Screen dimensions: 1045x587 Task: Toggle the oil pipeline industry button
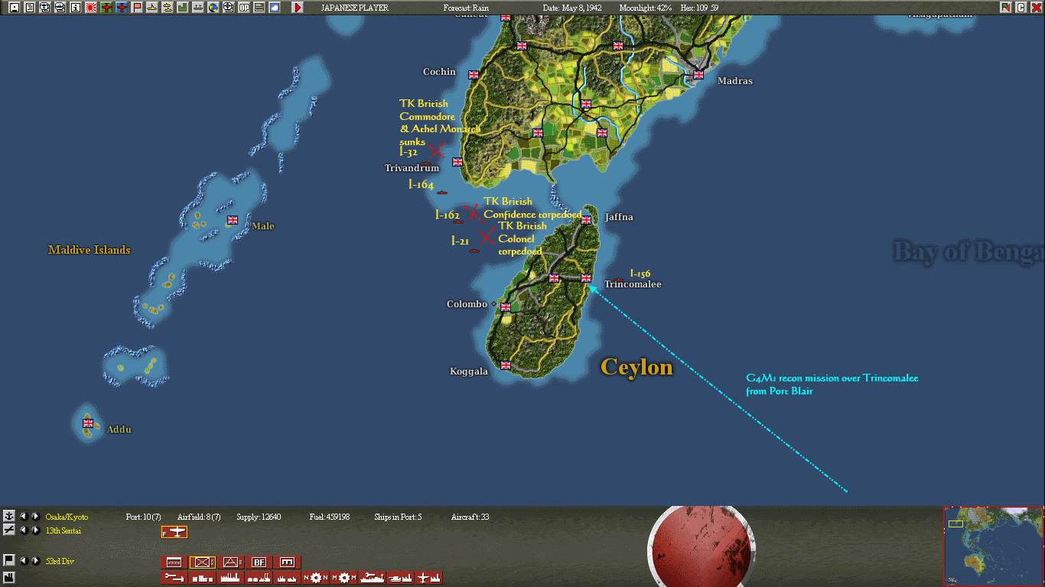coord(174,578)
